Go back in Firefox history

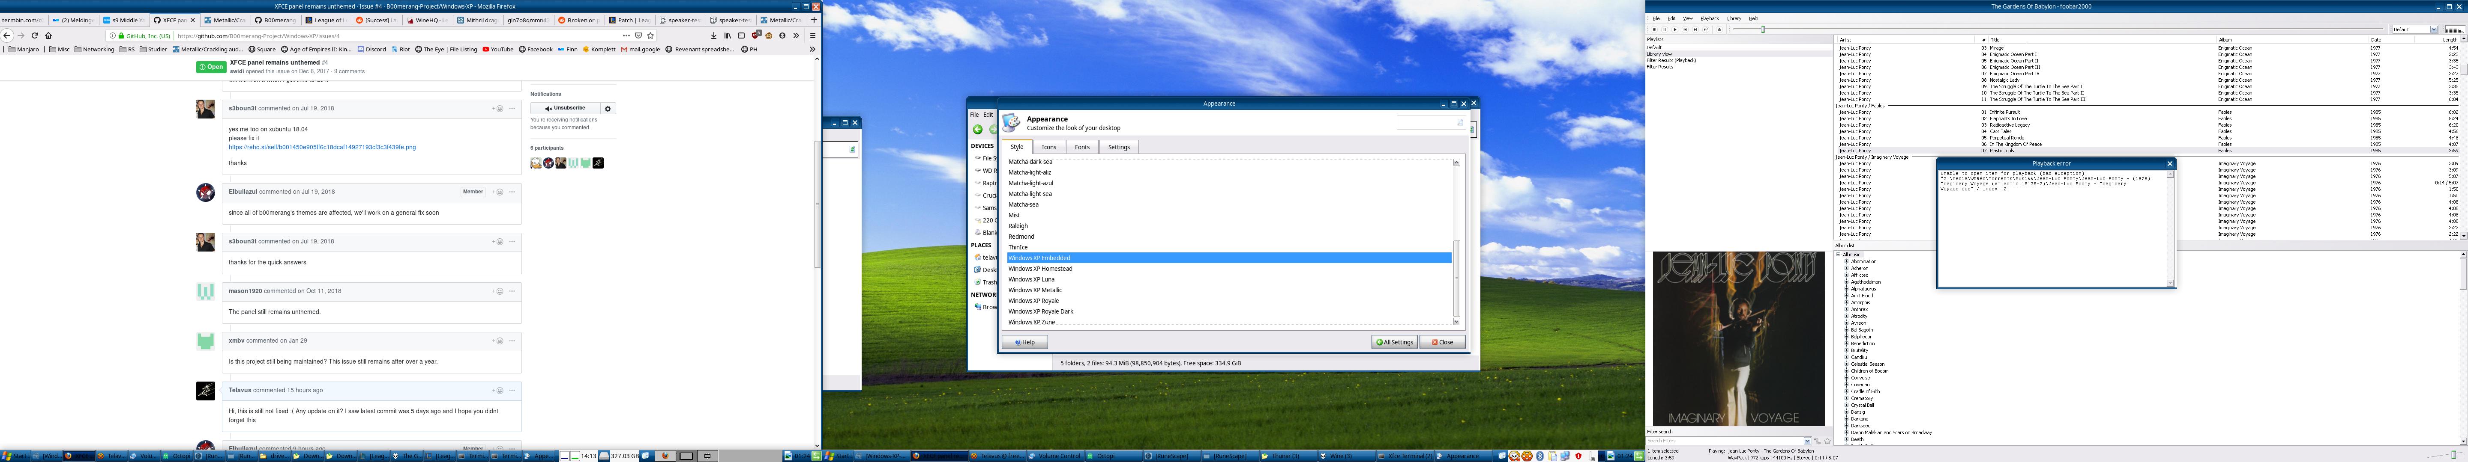click(8, 36)
